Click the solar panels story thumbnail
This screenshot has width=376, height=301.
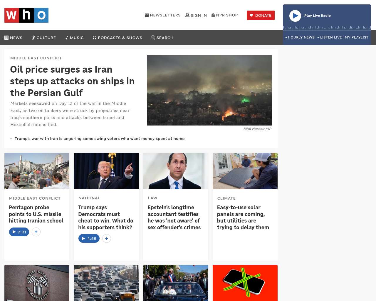coord(245,171)
